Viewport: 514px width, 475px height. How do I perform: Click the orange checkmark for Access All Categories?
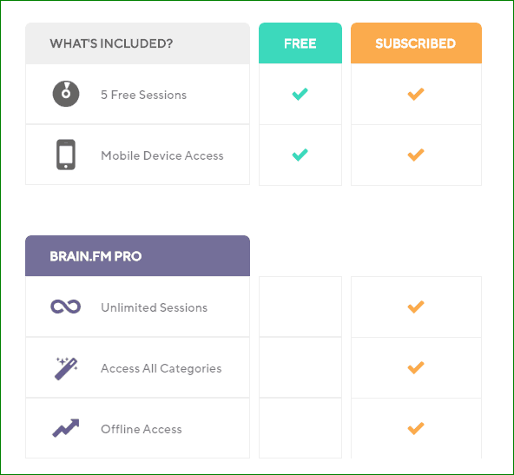416,368
